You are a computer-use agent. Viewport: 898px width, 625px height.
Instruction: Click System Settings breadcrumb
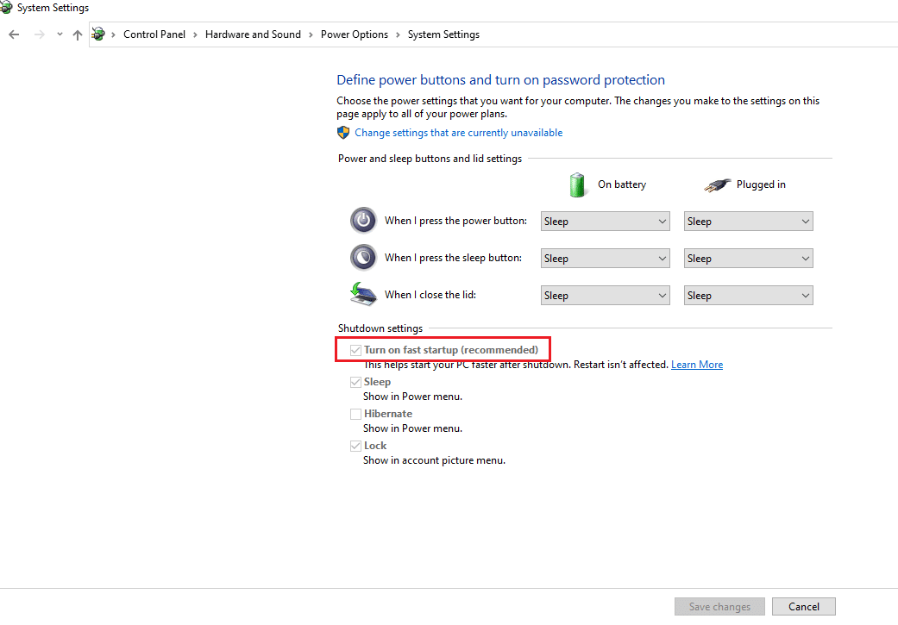pyautogui.click(x=443, y=34)
